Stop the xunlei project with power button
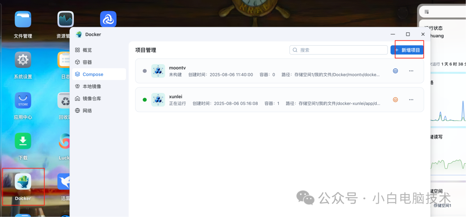Viewport: 466px width, 217px height. pyautogui.click(x=395, y=99)
